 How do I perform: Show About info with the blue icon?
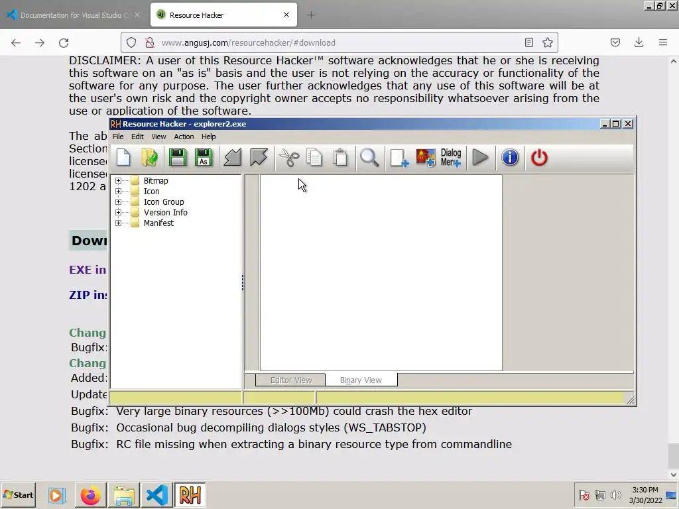[510, 158]
